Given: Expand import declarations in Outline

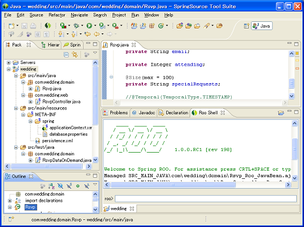Looking at the screenshot, I should (9, 201).
